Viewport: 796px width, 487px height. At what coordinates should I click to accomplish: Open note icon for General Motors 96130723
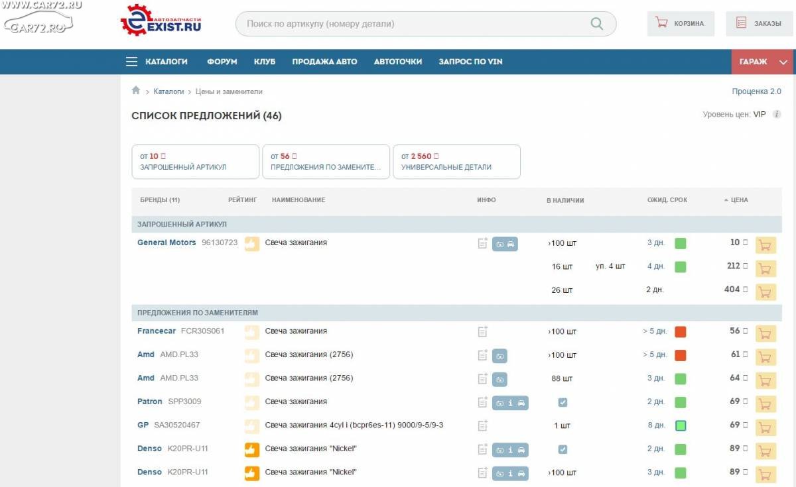pyautogui.click(x=483, y=244)
